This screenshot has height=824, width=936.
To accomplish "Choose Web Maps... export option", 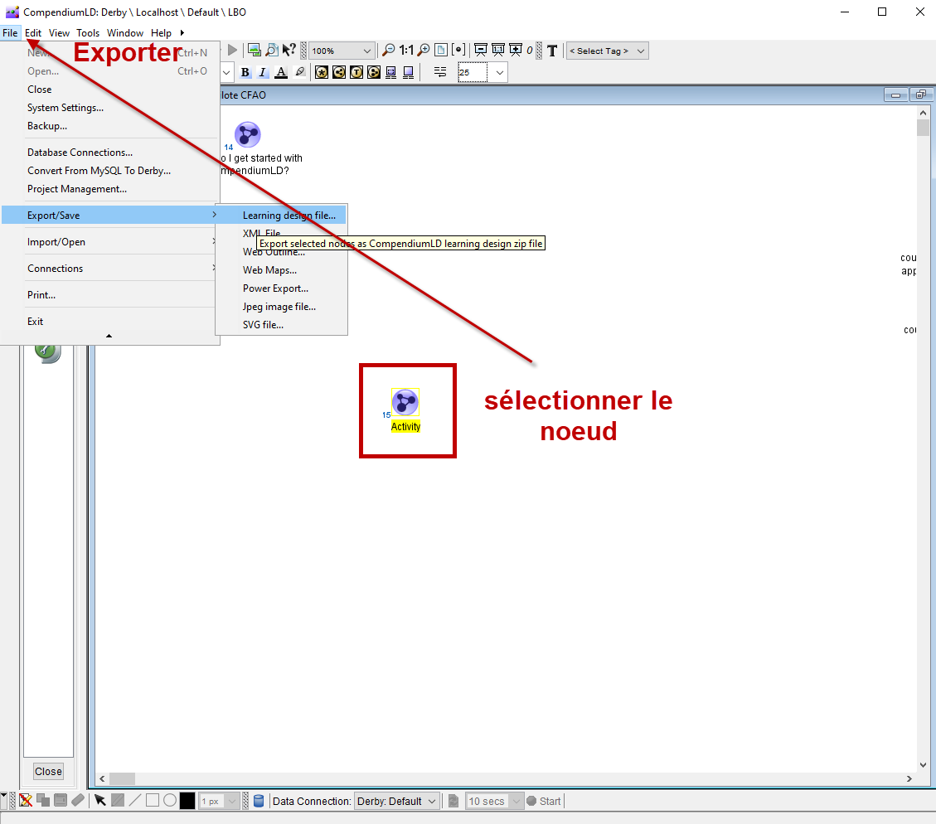I will click(281, 270).
